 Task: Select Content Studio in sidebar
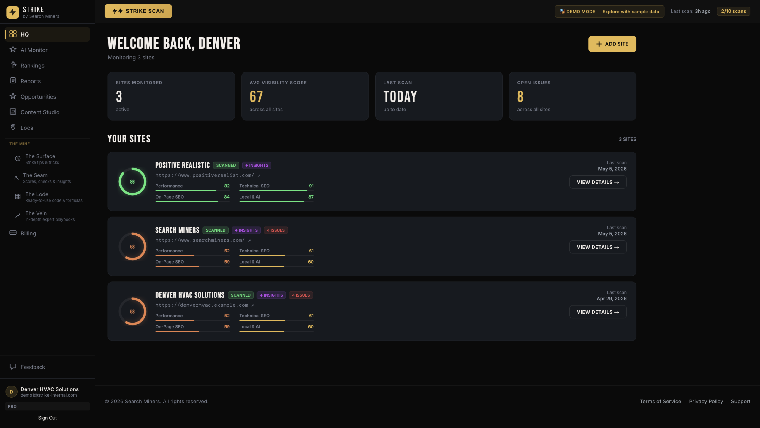coord(47,112)
